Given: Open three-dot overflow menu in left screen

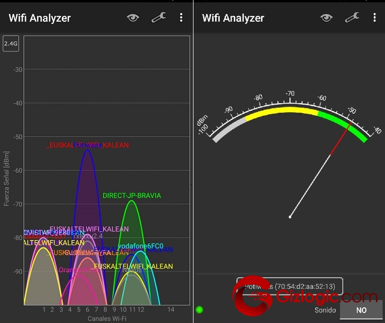Looking at the screenshot, I should click(x=181, y=18).
